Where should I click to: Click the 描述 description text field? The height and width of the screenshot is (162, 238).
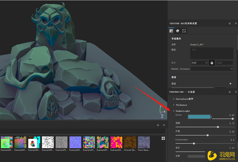click(212, 53)
